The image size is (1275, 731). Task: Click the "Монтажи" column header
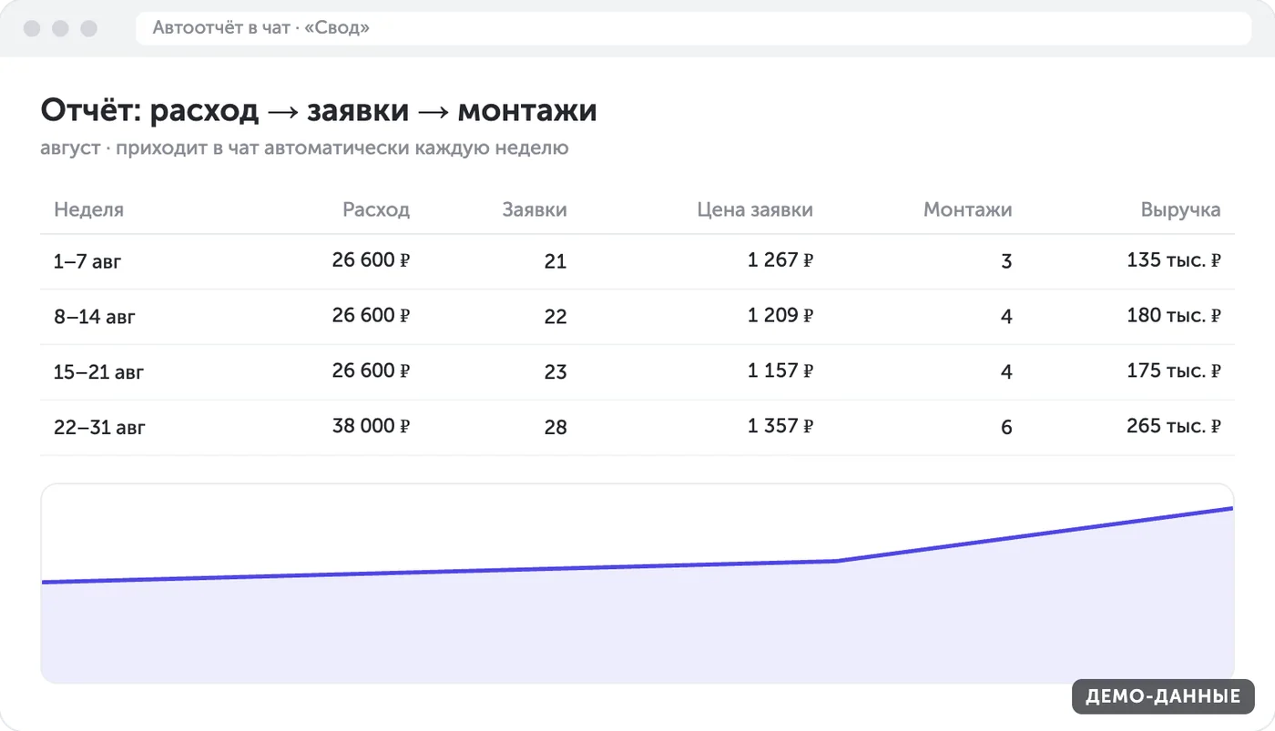967,209
